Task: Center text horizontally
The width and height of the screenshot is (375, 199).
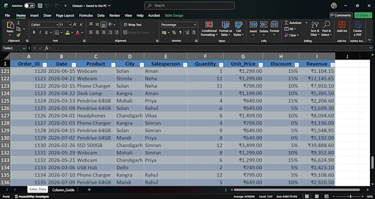Action: (97, 33)
